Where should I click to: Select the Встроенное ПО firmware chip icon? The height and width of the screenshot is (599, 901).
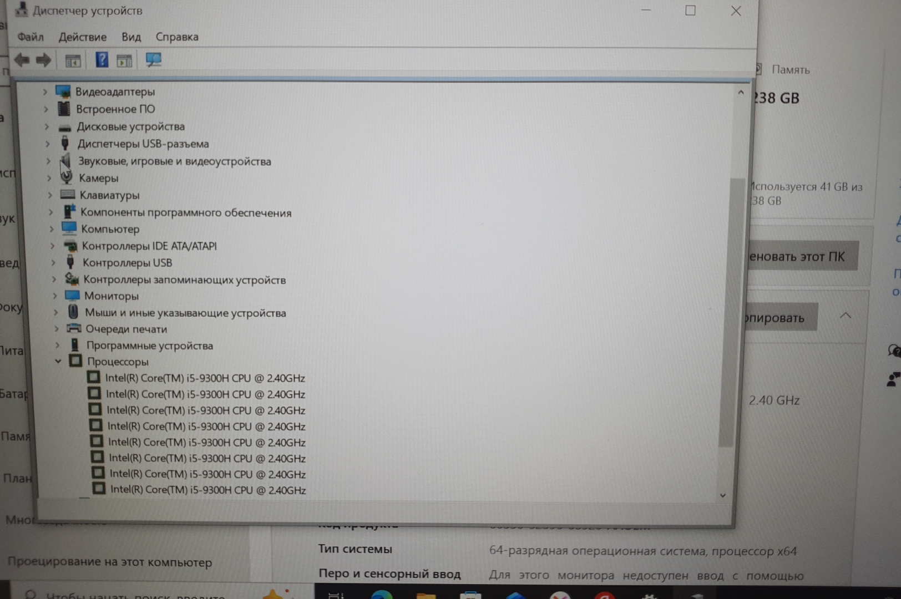pos(64,109)
